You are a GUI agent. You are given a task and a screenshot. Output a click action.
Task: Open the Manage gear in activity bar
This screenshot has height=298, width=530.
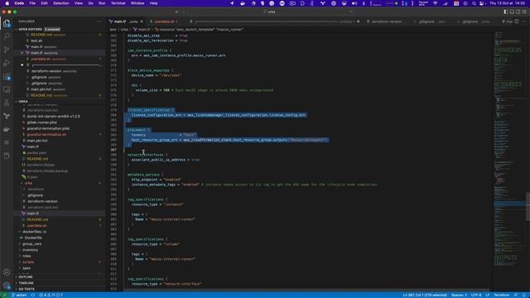pos(7,286)
